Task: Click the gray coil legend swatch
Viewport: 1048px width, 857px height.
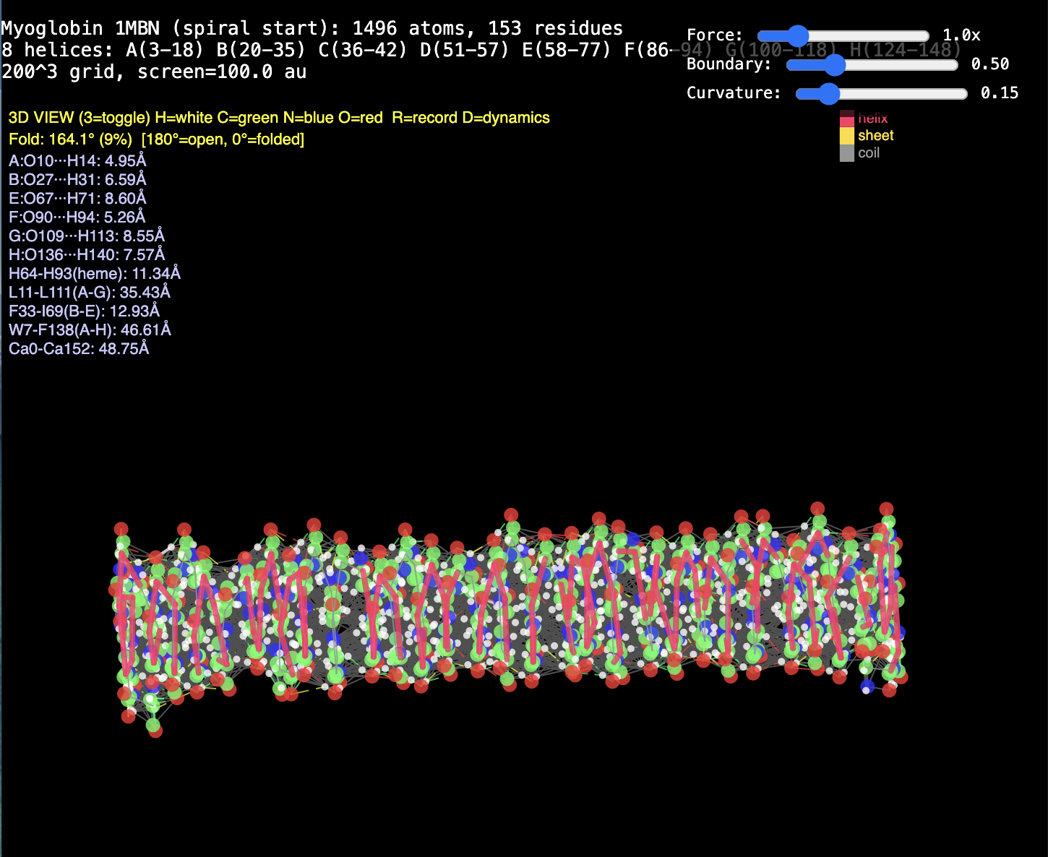Action: tap(846, 153)
